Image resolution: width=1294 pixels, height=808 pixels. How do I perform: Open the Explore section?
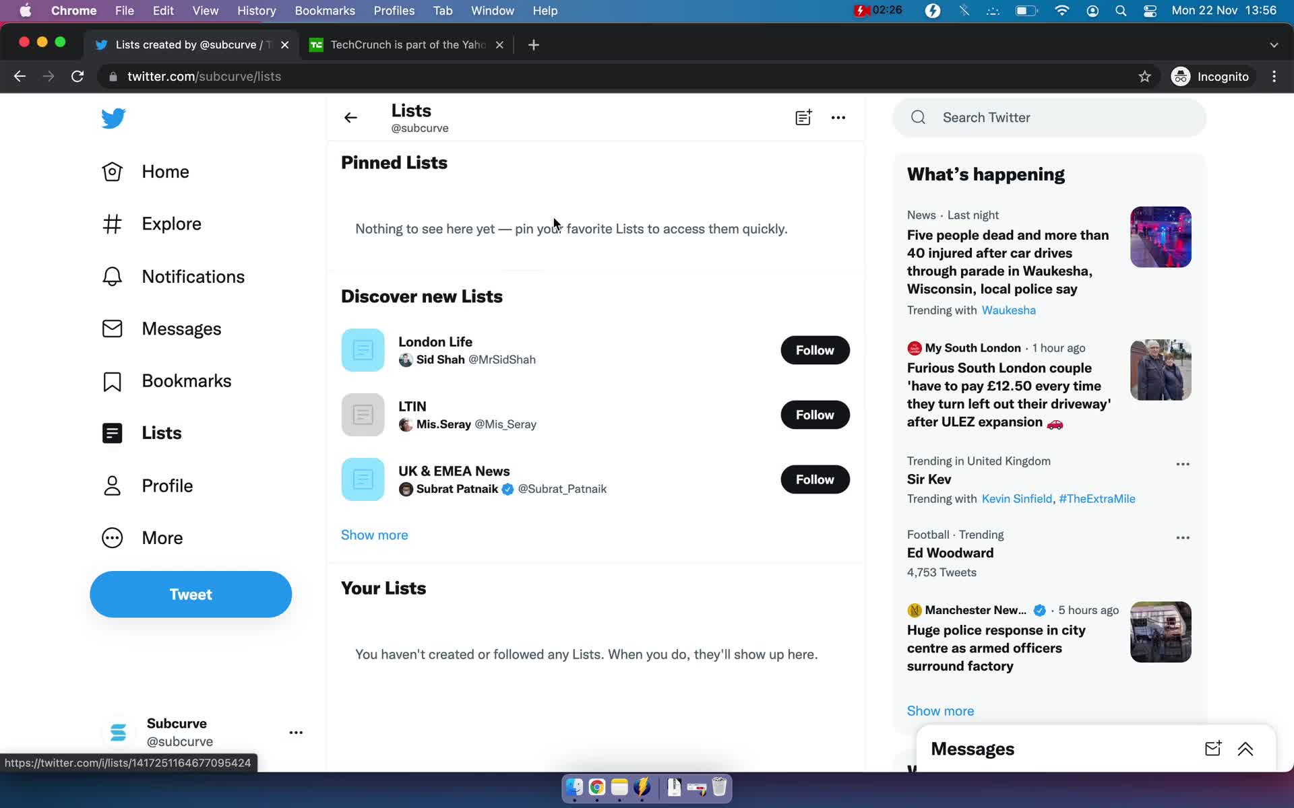(x=171, y=222)
